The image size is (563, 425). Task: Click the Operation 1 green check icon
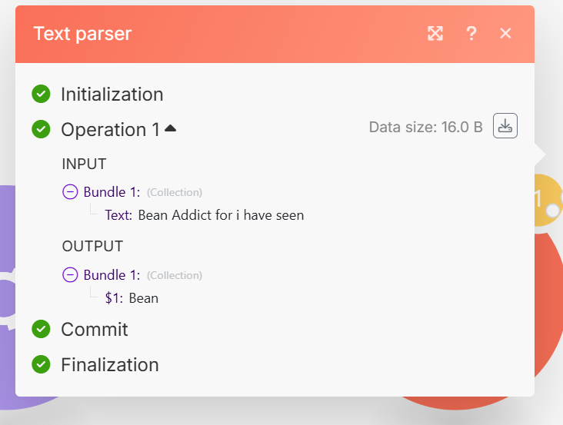(41, 129)
